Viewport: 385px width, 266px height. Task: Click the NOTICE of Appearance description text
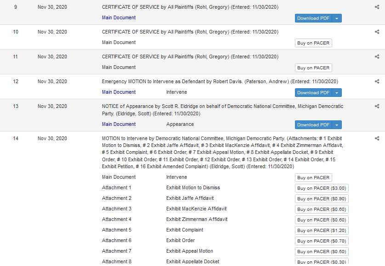click(223, 110)
